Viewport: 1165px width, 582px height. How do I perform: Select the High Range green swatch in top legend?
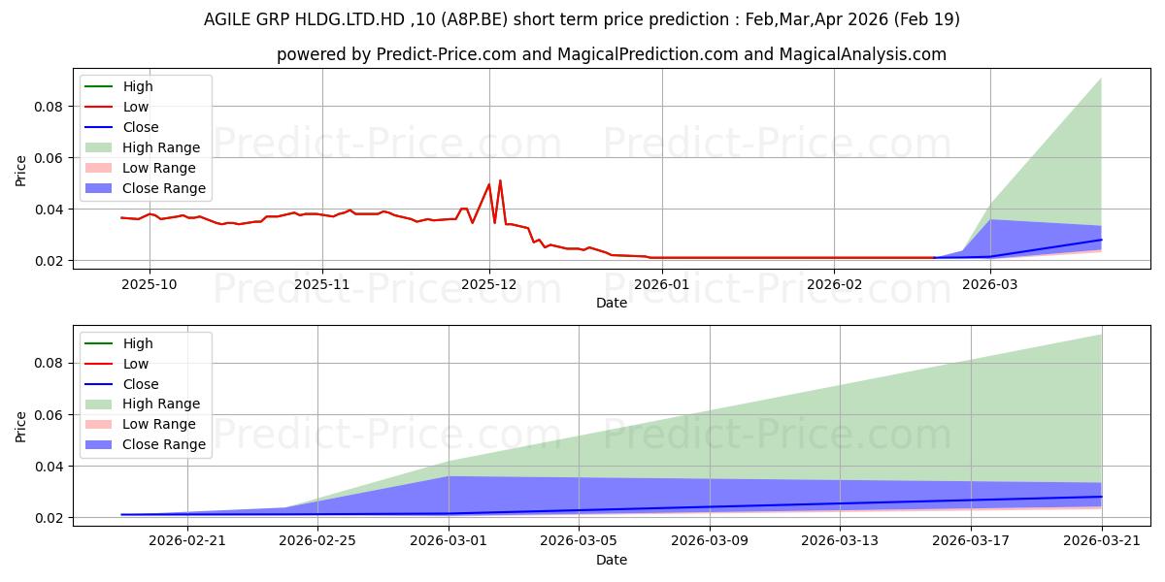tap(101, 147)
